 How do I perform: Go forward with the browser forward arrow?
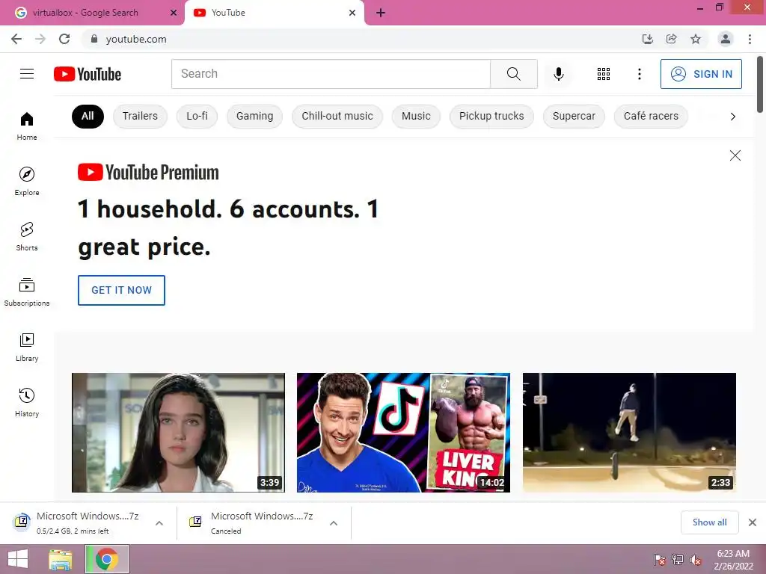tap(40, 39)
